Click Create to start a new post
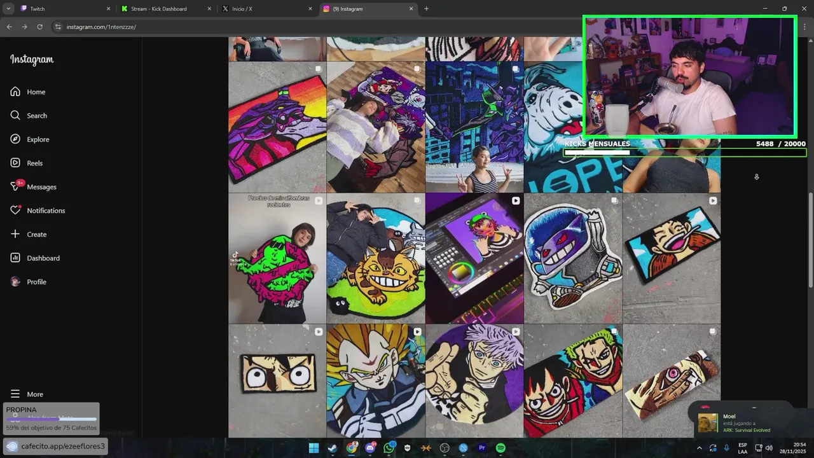 [x=29, y=234]
